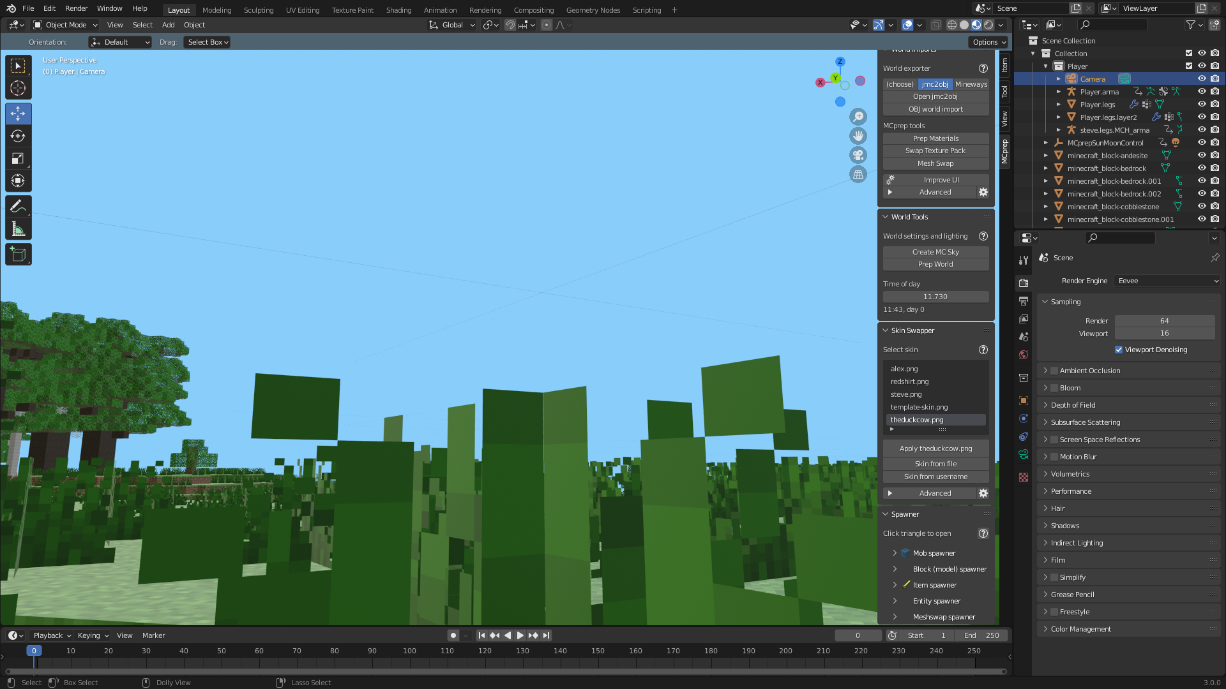Enable the Ambient Occlusion checkbox
The image size is (1226, 689).
pyautogui.click(x=1054, y=371)
